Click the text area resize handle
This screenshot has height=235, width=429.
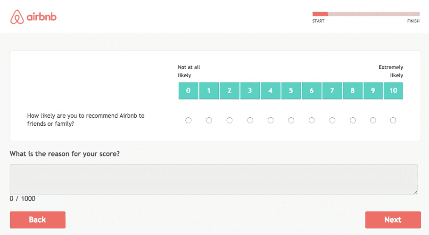tap(416, 192)
